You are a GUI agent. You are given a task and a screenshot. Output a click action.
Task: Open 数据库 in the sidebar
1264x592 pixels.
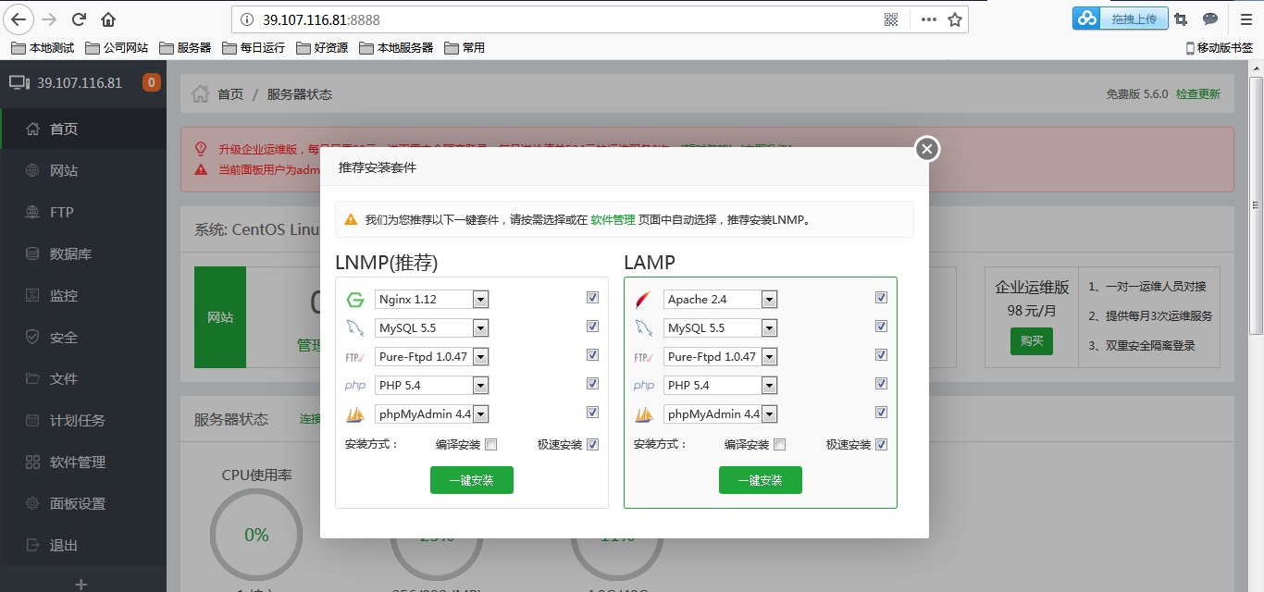point(83,253)
